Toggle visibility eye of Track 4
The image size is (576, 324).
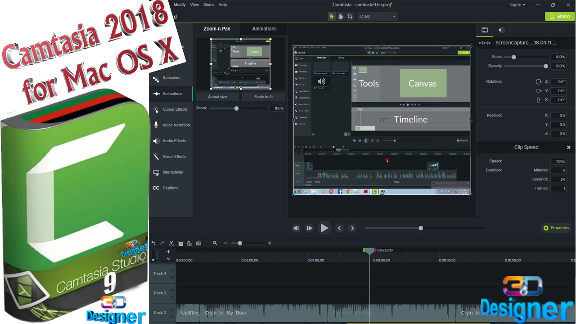[x=172, y=270]
